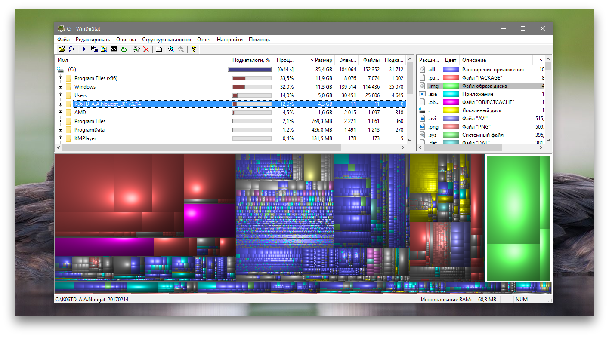
Task: Select the KMPlayer folder row
Action: point(231,138)
